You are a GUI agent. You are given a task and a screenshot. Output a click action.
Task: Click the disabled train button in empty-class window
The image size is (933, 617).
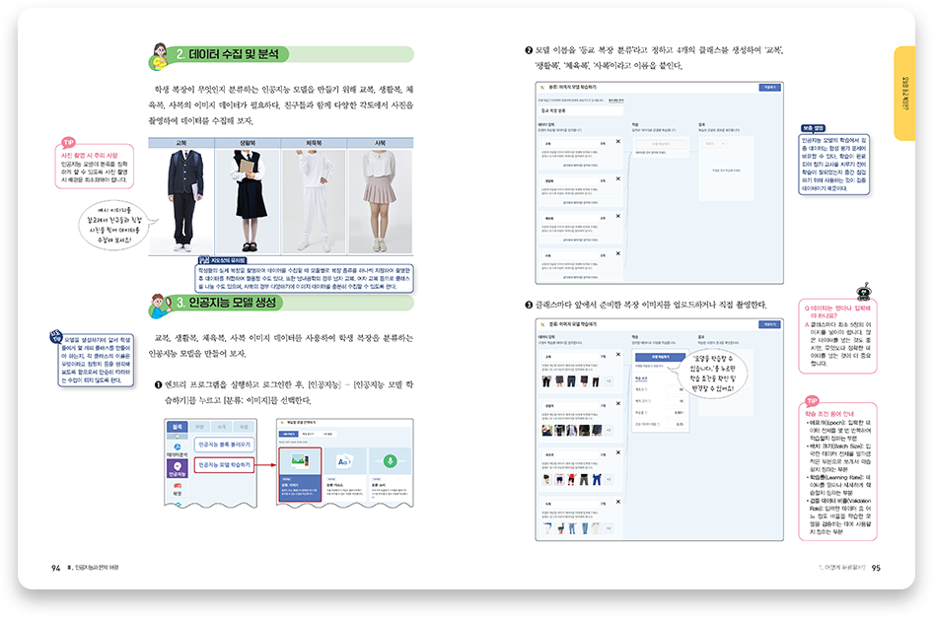(660, 144)
